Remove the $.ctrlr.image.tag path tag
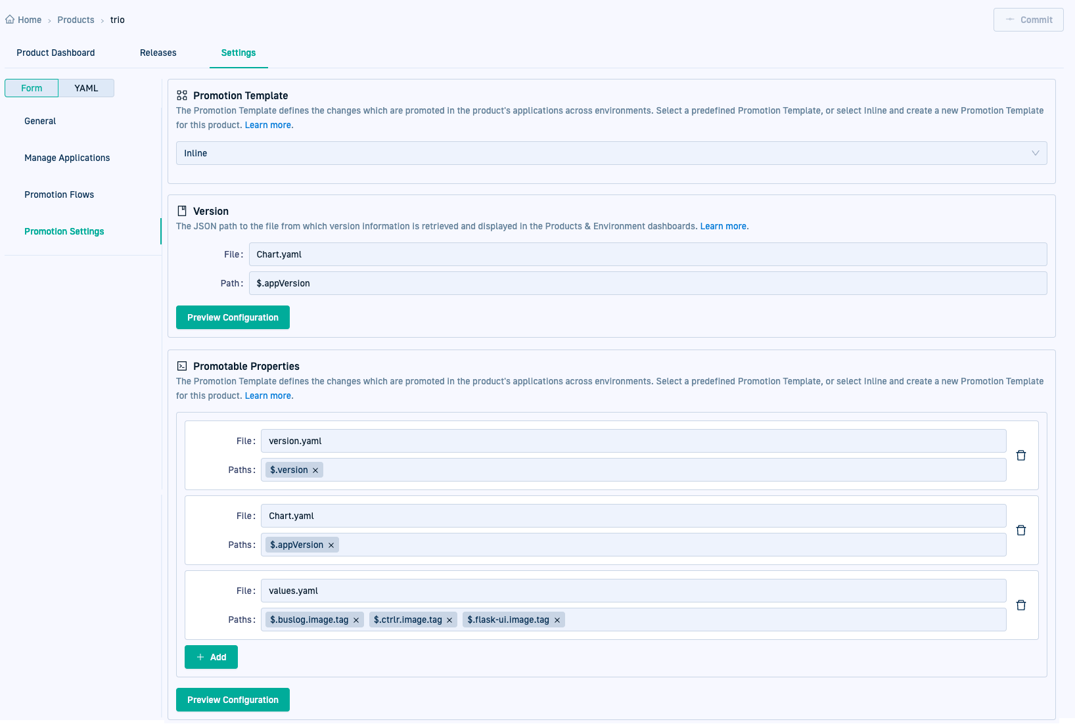This screenshot has height=724, width=1075. (x=449, y=620)
